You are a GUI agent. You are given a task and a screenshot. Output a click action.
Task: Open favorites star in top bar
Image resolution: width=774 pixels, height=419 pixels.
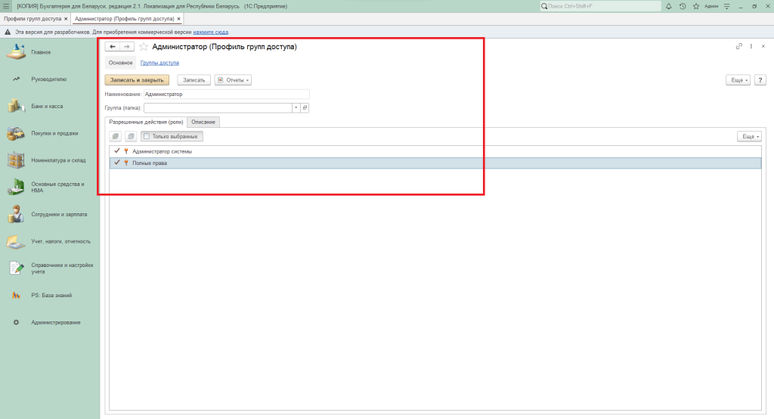point(695,6)
